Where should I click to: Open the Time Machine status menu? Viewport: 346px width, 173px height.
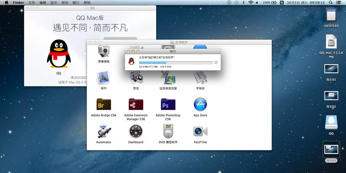pos(236,3)
